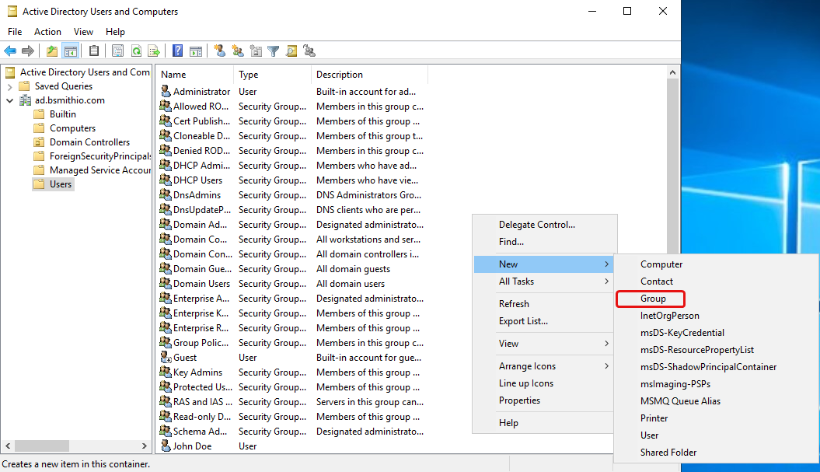The width and height of the screenshot is (820, 472).
Task: Refresh the view using toolbar icon
Action: click(137, 51)
